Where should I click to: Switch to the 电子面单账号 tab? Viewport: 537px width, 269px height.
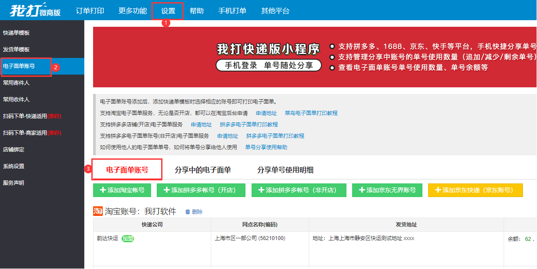pyautogui.click(x=127, y=170)
